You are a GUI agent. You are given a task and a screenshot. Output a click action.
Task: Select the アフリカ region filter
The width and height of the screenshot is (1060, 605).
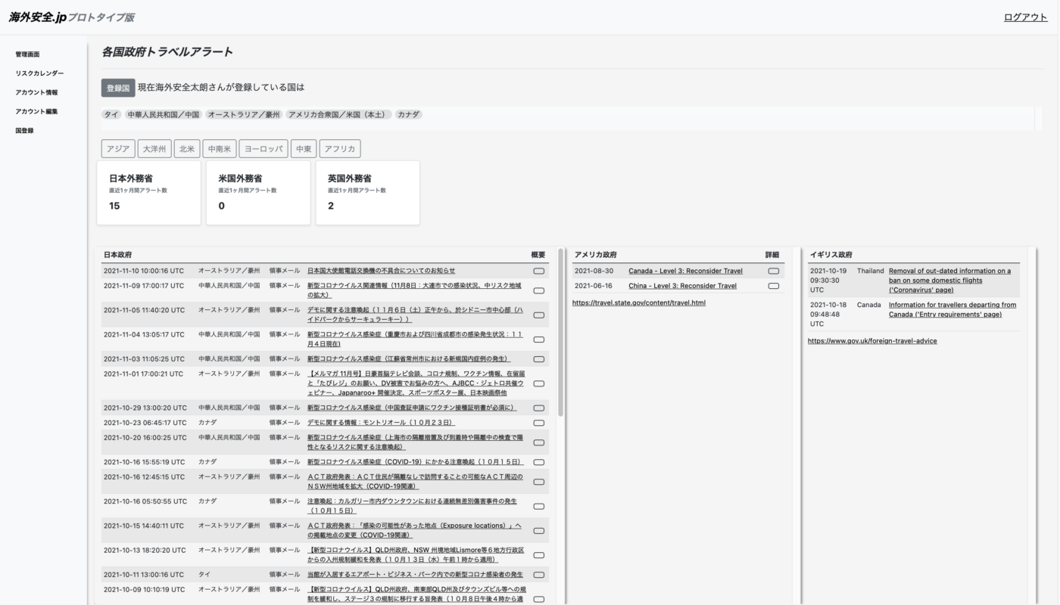pos(340,149)
